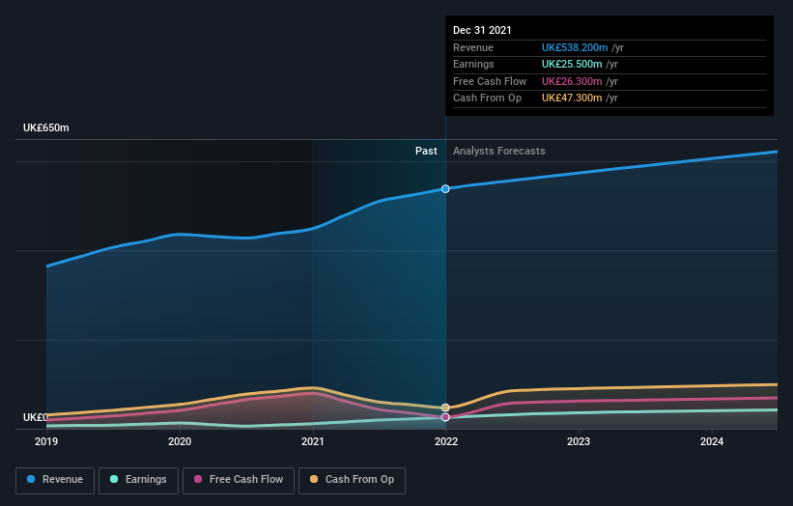Click the Revenue row label in tooltip
The height and width of the screenshot is (506, 793).
(473, 47)
